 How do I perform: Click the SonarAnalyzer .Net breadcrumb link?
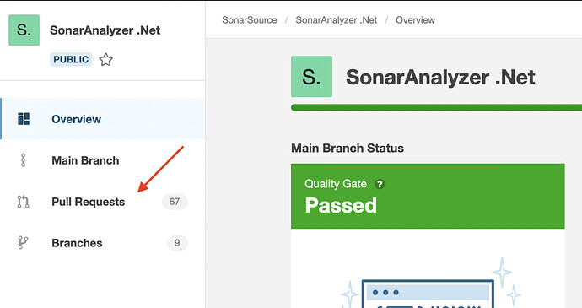337,20
